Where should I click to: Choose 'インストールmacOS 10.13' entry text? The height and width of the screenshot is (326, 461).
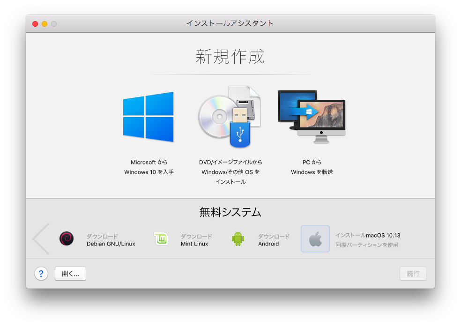(x=368, y=235)
